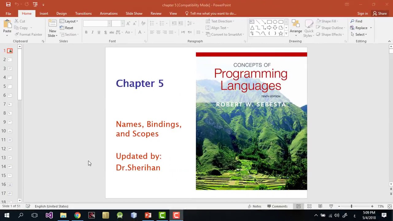
Task: Toggle the Notes pane
Action: point(255,206)
